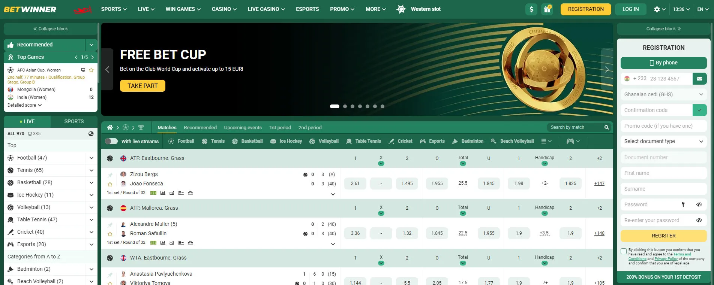
Task: Open statistics chart icon for Bergs match
Action: pyautogui.click(x=163, y=193)
